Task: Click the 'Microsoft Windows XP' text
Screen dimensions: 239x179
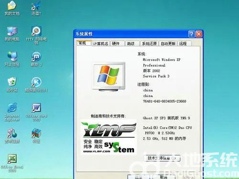Action: [x=162, y=60]
